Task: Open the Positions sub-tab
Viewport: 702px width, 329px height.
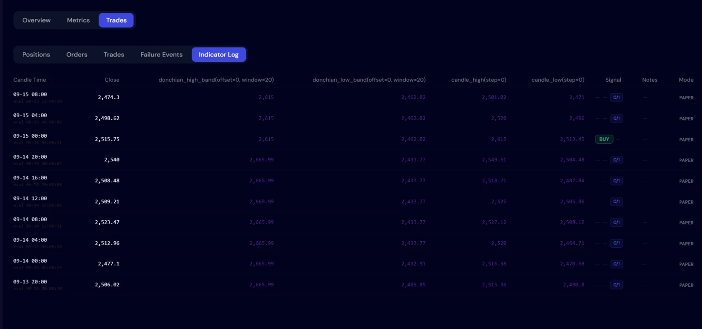Action: click(36, 55)
